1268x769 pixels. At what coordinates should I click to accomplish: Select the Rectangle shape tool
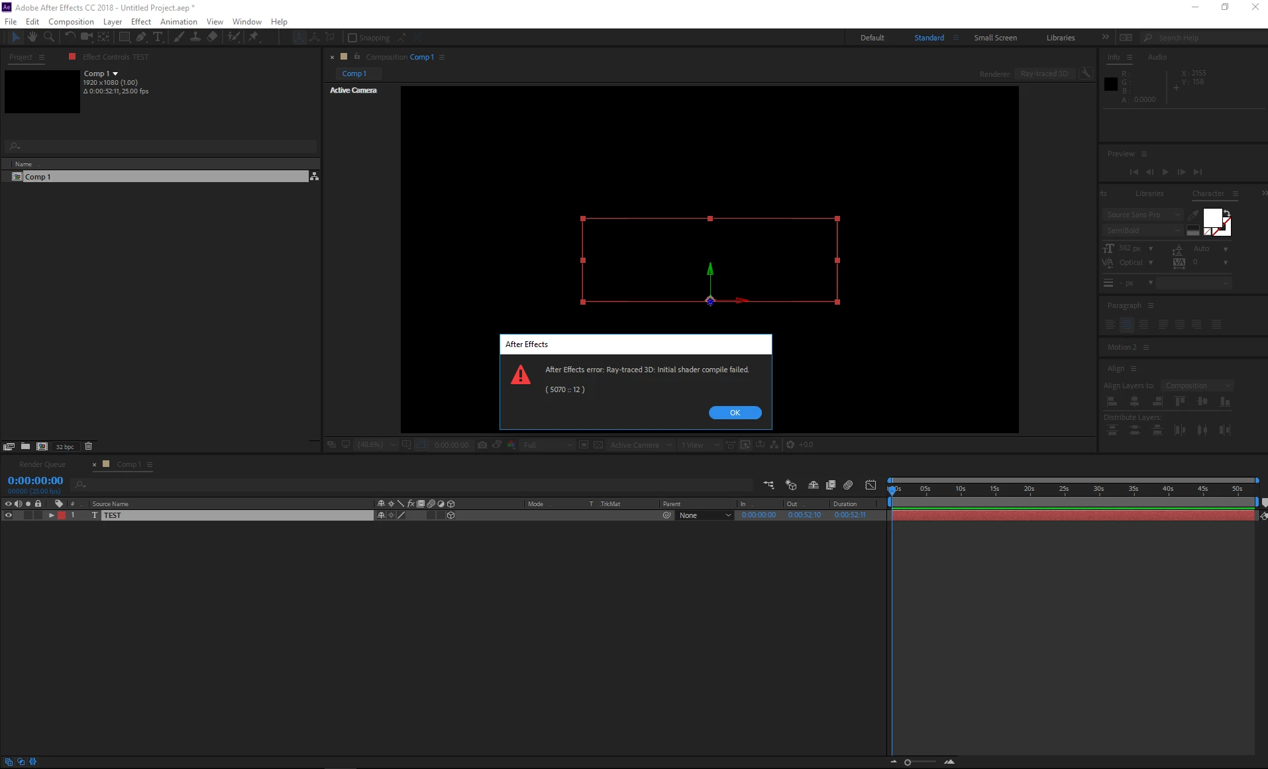[124, 37]
